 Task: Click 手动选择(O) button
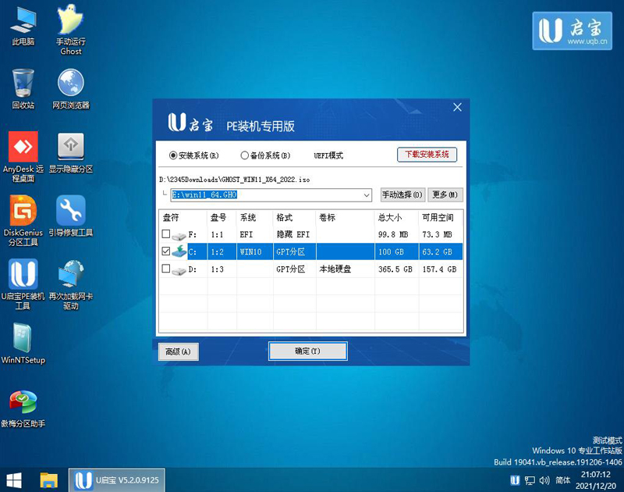(x=402, y=194)
